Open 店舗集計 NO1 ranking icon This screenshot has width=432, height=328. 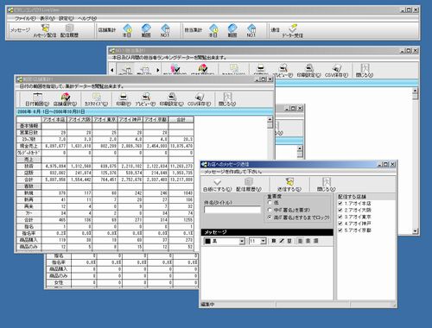[x=165, y=30]
